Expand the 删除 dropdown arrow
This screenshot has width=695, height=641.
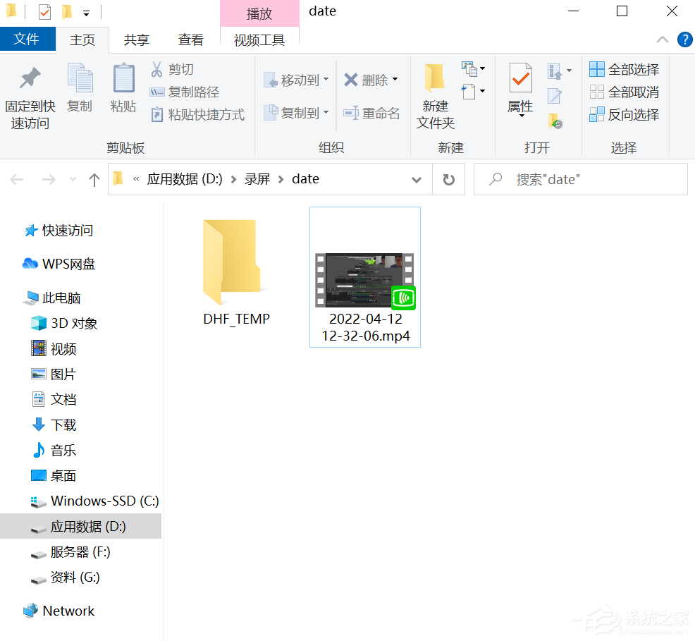[395, 80]
